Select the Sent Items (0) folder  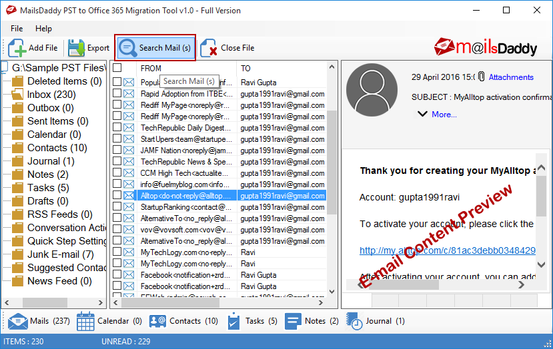(x=57, y=121)
